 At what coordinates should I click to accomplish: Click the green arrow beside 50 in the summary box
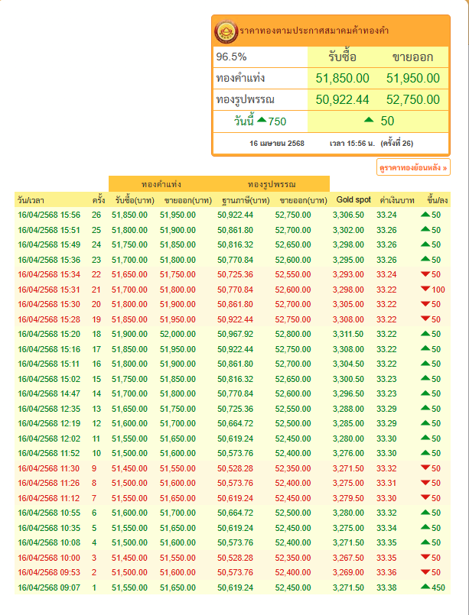(370, 121)
